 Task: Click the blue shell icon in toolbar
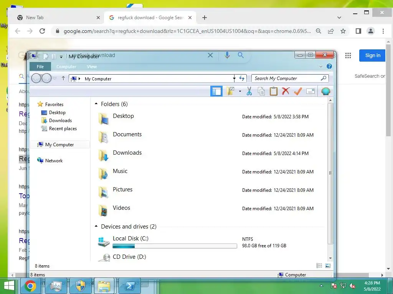point(325,91)
